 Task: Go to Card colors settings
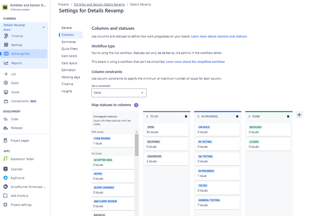click(69, 56)
